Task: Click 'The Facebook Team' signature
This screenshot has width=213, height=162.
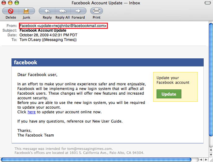Action: (x=36, y=135)
